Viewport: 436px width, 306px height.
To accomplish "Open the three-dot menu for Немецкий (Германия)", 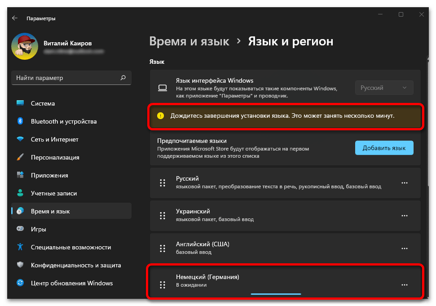I will tap(404, 284).
